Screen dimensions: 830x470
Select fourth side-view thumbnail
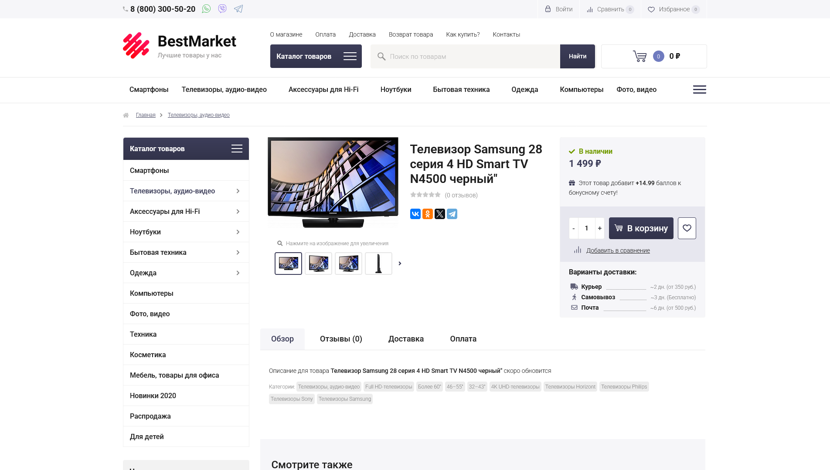[378, 264]
